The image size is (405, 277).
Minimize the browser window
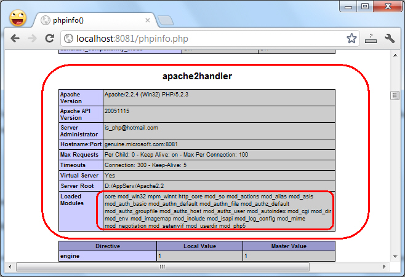point(348,7)
